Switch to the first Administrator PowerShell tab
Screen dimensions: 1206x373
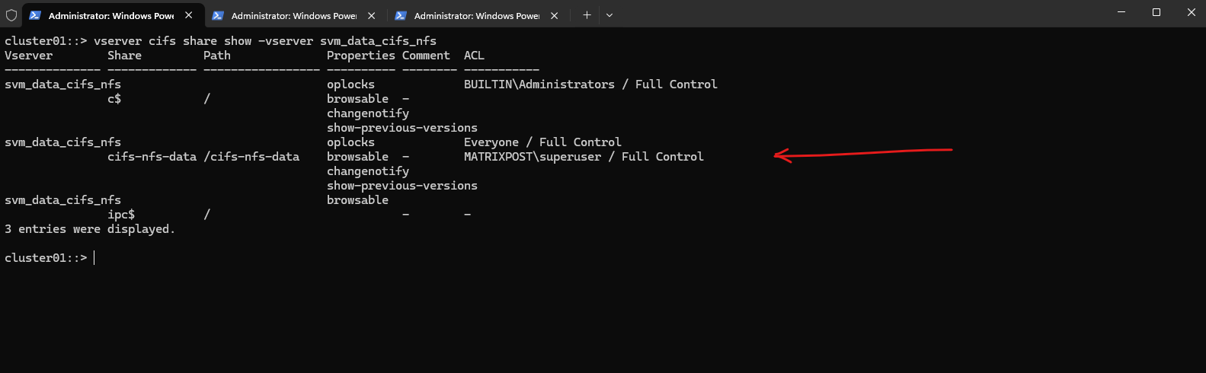[x=110, y=15]
